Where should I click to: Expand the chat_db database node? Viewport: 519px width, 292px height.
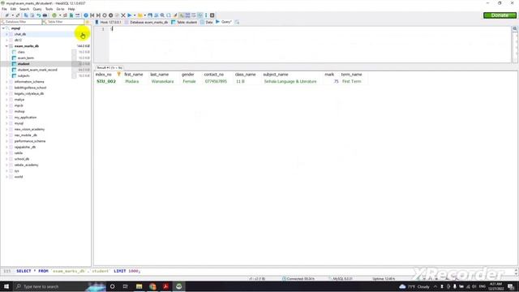tap(6, 34)
